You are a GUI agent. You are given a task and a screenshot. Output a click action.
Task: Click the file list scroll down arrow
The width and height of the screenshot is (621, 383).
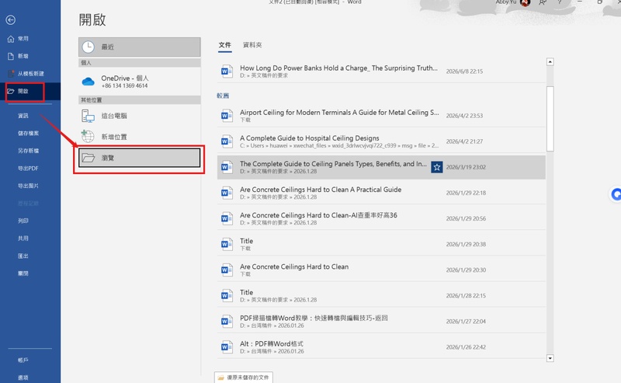550,358
